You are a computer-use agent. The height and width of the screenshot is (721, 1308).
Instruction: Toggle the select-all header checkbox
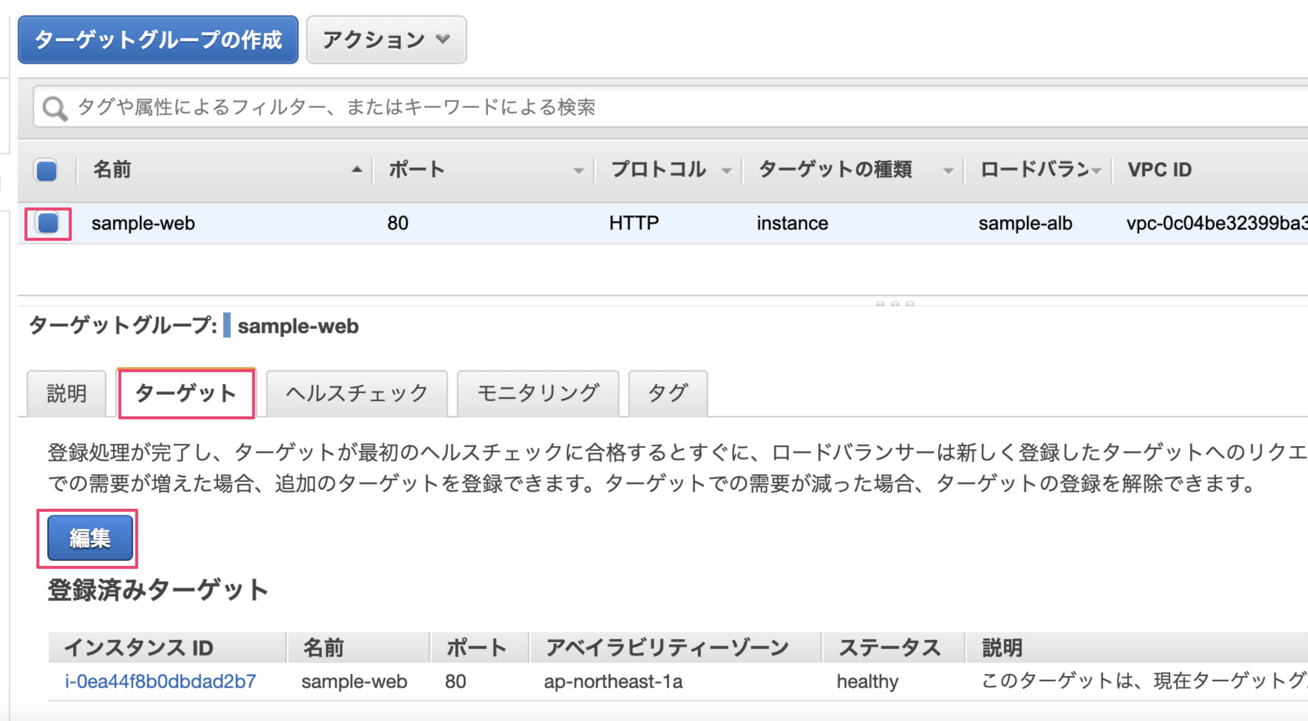[46, 170]
